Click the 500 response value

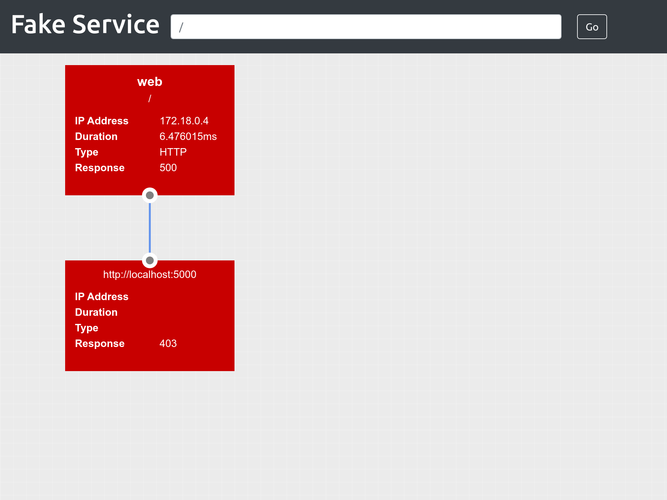tap(168, 168)
